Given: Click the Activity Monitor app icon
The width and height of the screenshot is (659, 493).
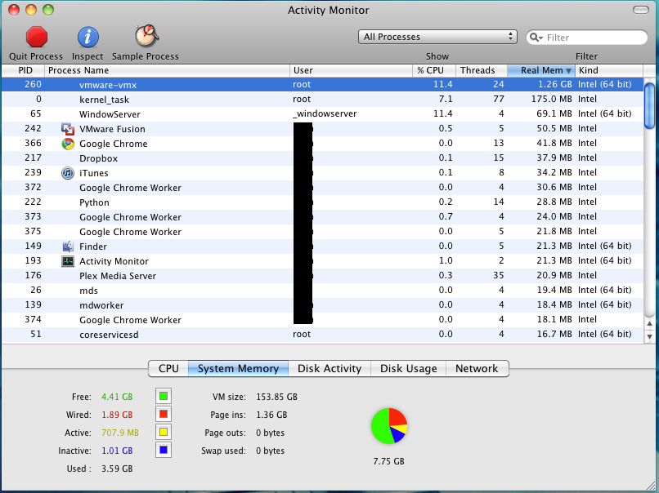Looking at the screenshot, I should click(x=68, y=261).
